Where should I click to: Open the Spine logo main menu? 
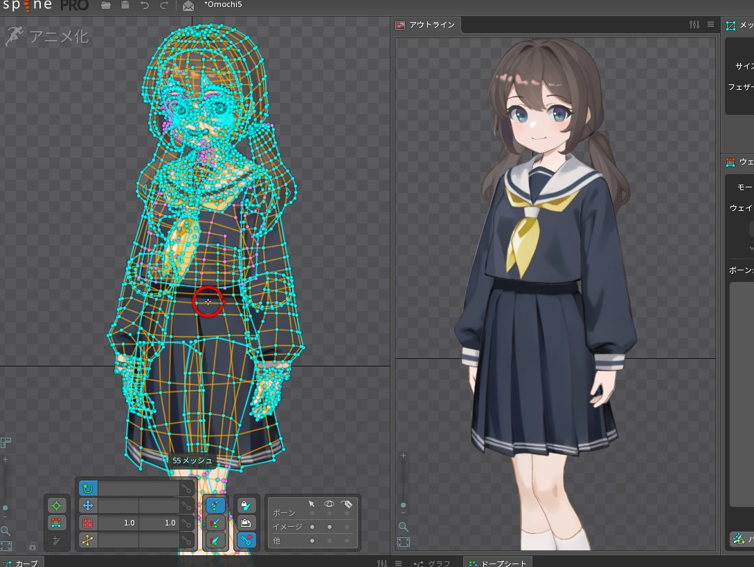46,6
